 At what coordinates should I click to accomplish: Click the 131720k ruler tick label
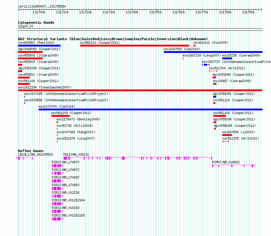tap(86, 12)
